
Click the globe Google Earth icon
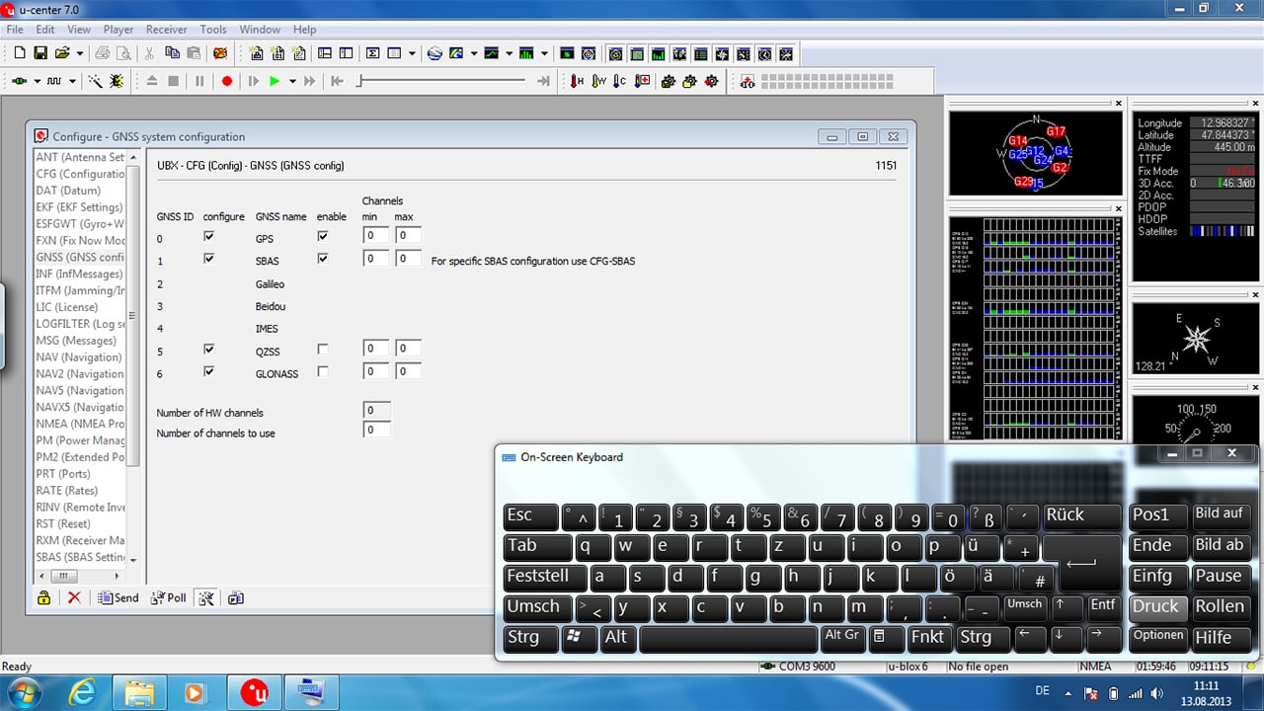[434, 53]
